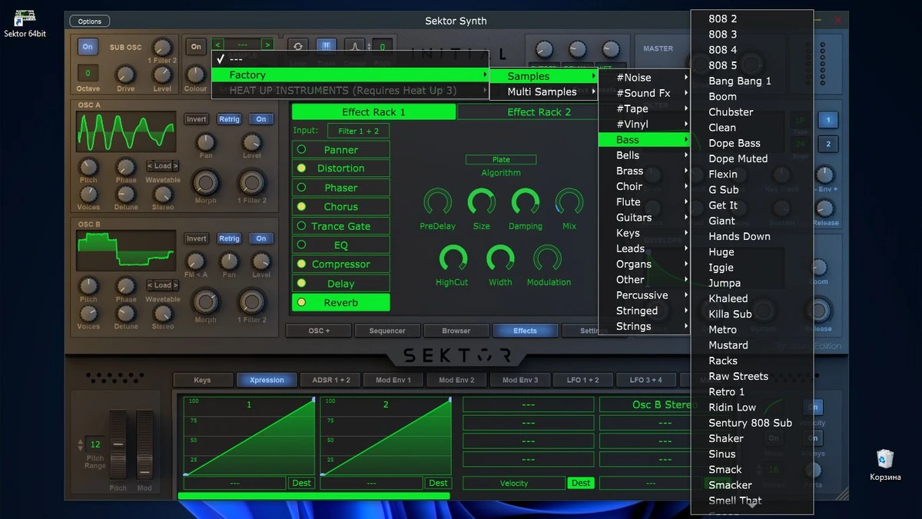
Task: Go to next sample with right arrow
Action: click(267, 45)
